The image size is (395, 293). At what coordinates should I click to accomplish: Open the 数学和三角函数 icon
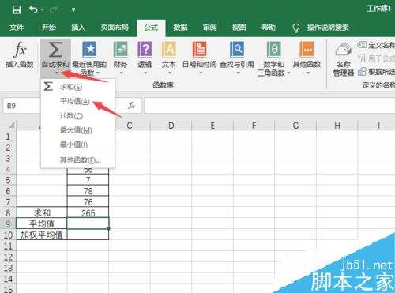click(274, 49)
